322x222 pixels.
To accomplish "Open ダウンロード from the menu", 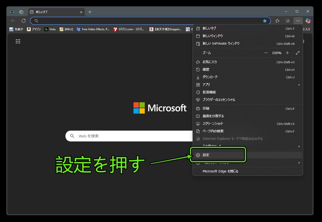I will coord(247,77).
